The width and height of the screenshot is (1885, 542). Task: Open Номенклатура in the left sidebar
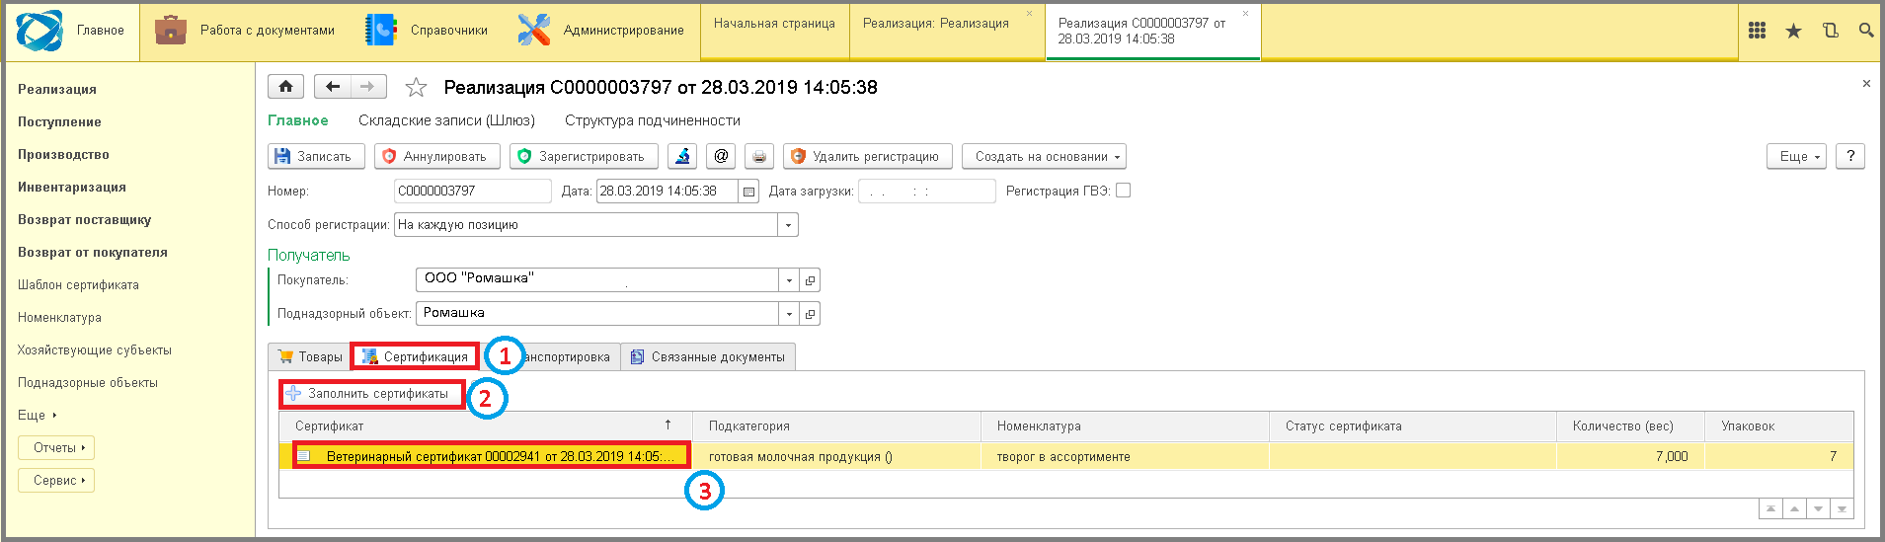59,318
